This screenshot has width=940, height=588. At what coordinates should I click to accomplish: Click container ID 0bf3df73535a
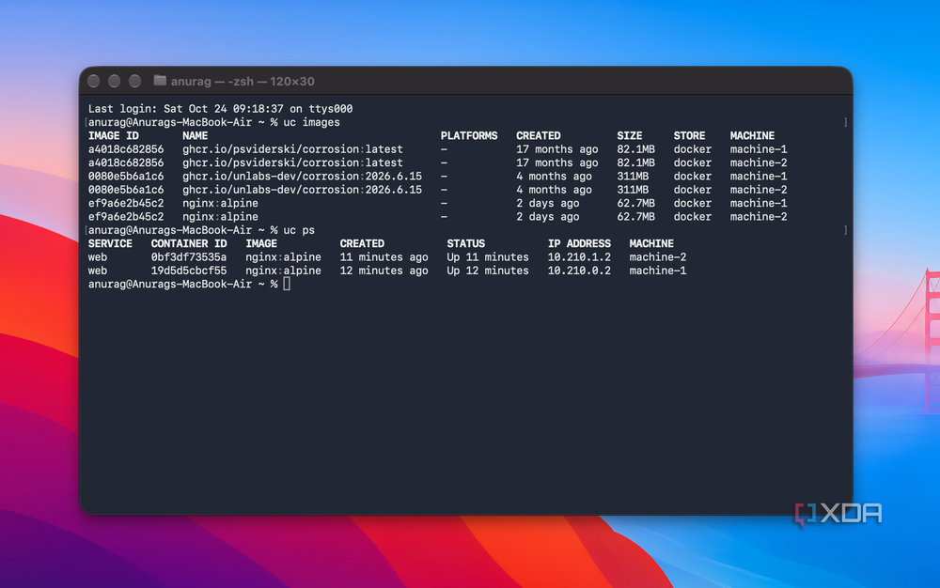[189, 256]
